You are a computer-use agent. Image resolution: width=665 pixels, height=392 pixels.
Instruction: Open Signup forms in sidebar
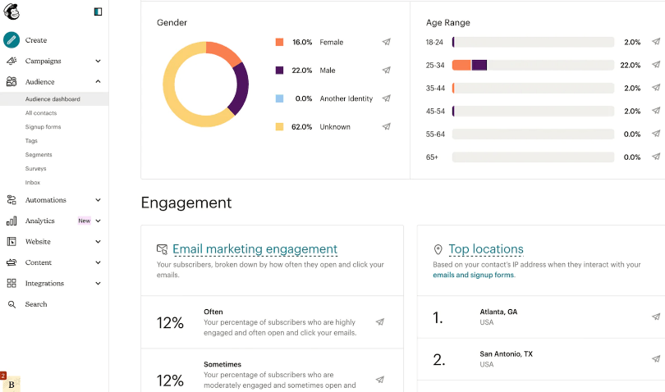pos(43,127)
